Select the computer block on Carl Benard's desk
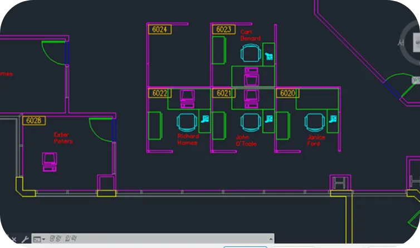This screenshot has height=248, width=420. pyautogui.click(x=251, y=77)
